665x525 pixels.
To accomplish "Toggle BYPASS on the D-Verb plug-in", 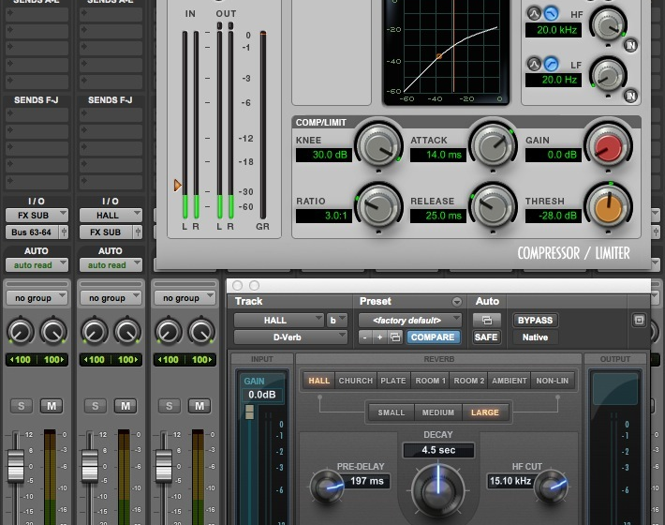I will (x=535, y=320).
